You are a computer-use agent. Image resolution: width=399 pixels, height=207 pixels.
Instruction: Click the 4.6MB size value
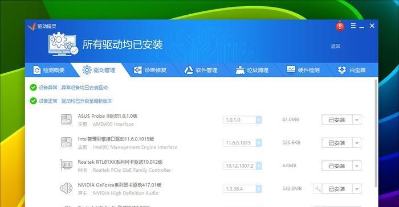click(290, 165)
